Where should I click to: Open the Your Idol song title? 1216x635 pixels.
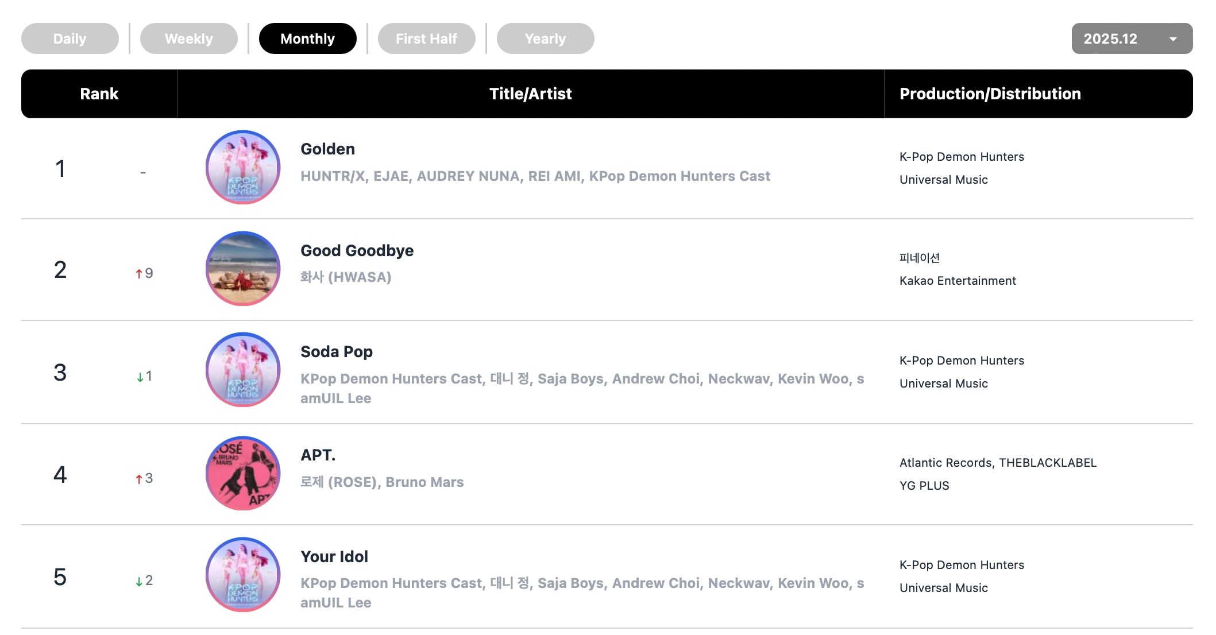coord(334,557)
